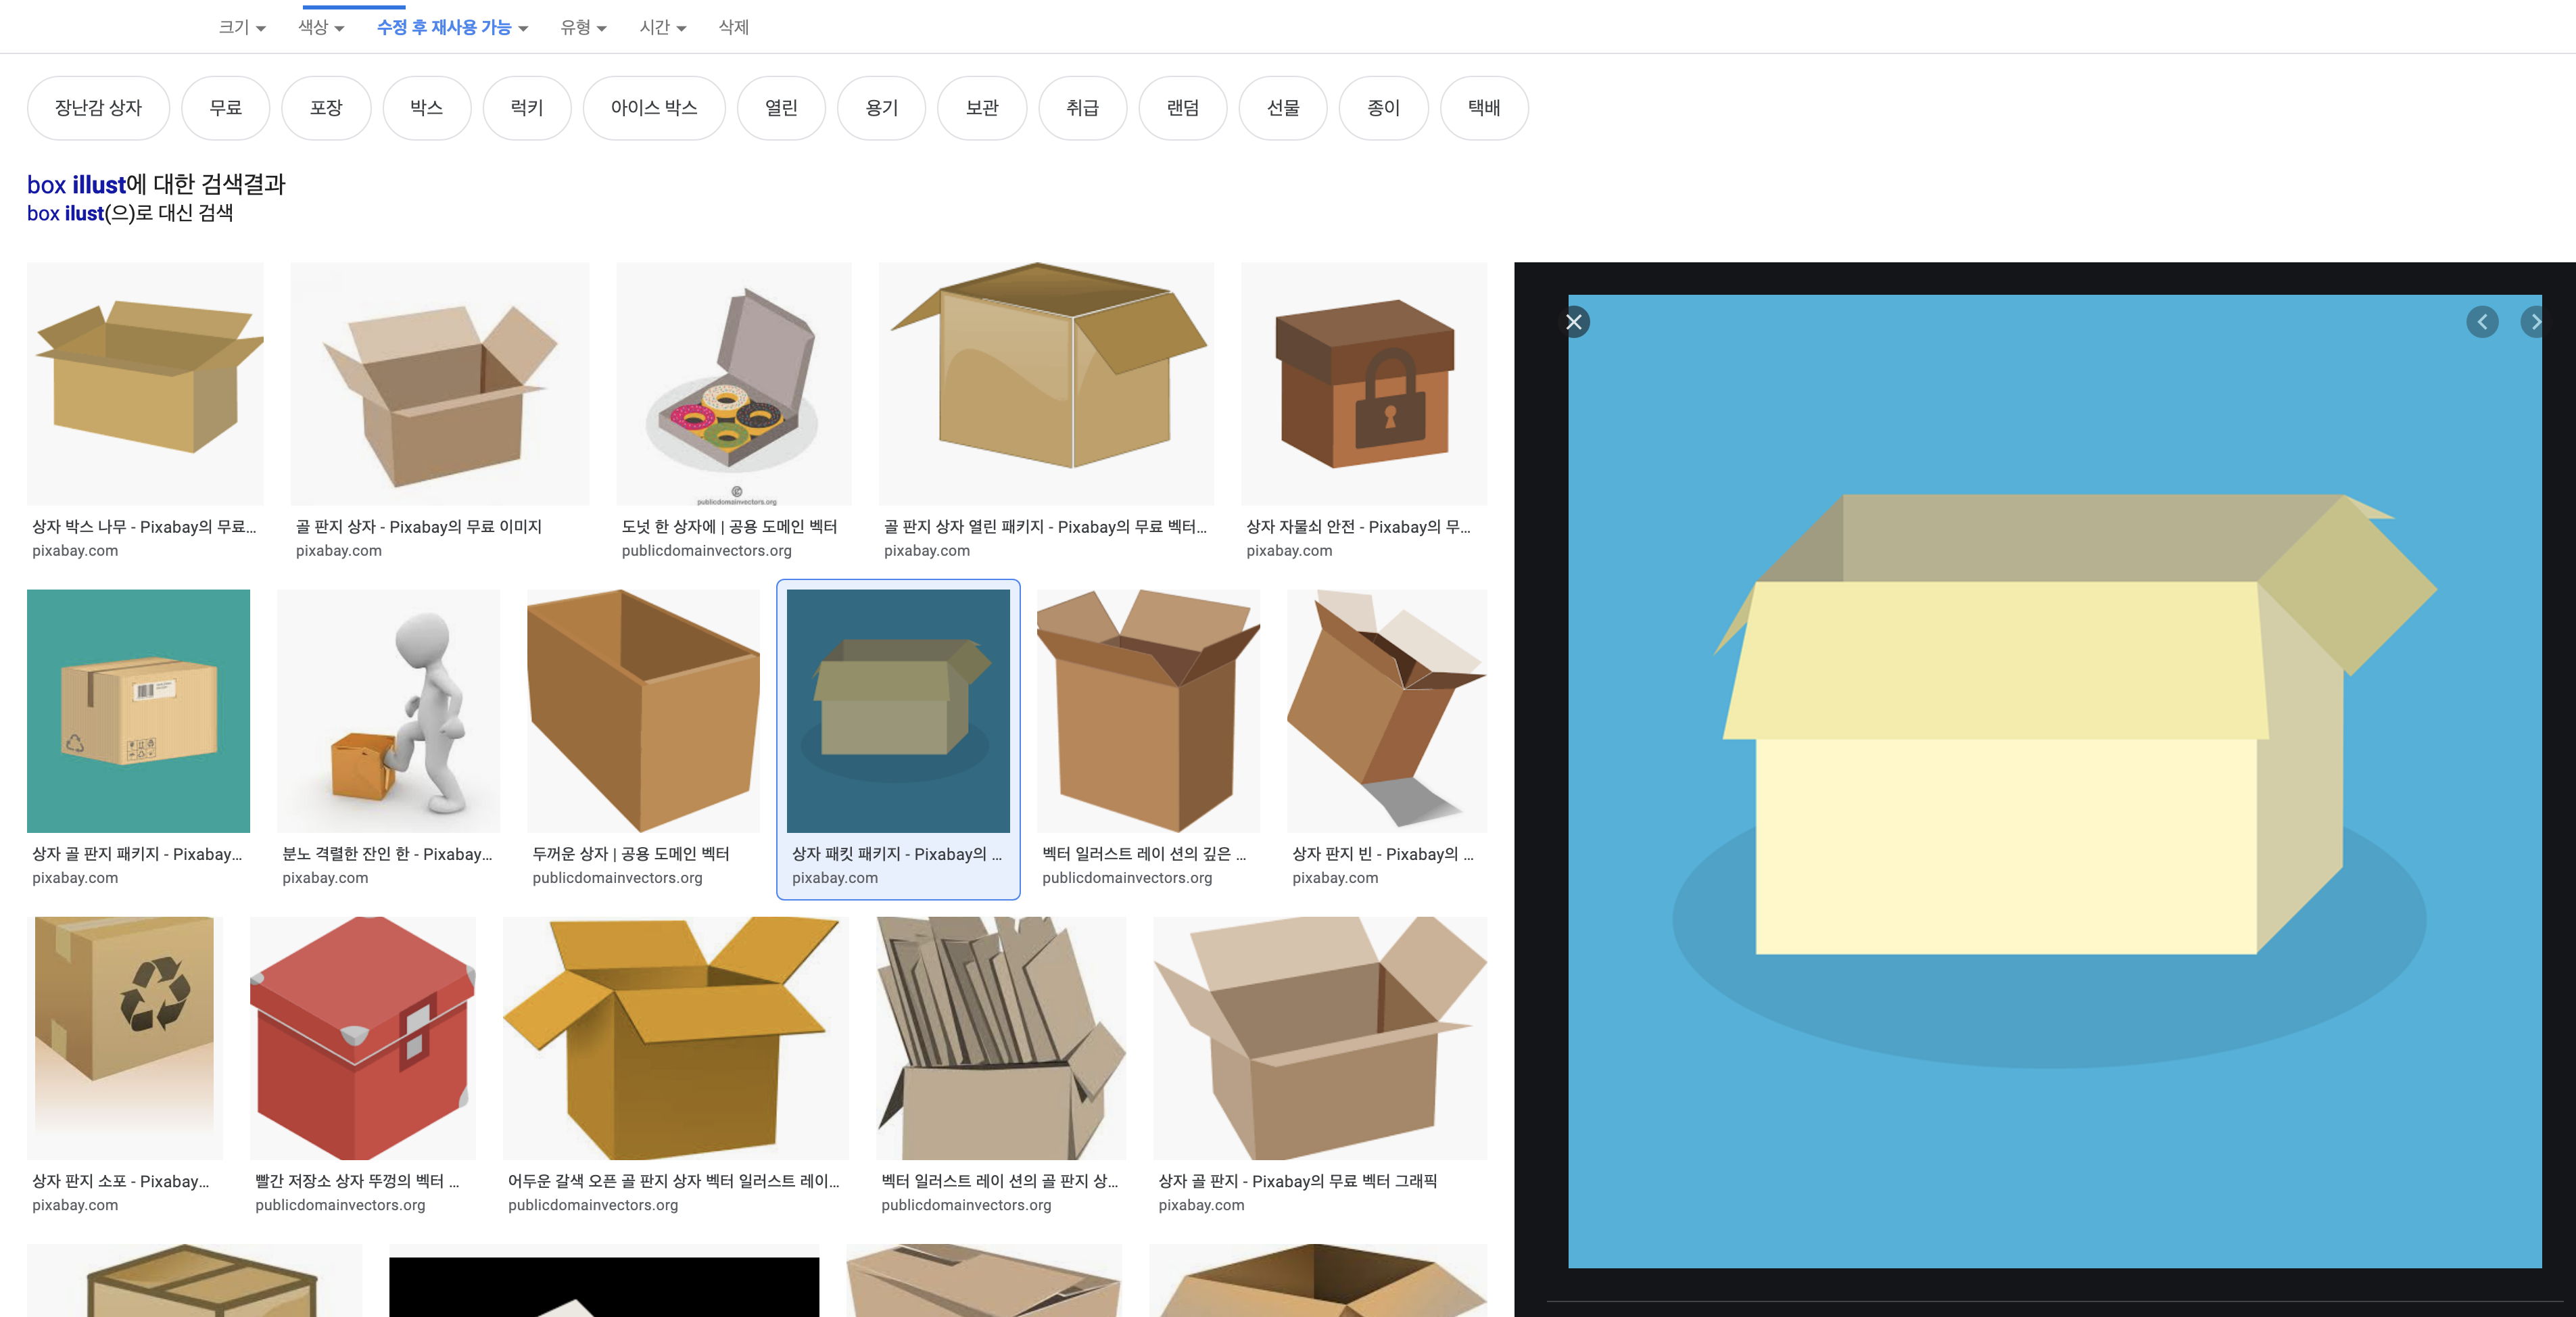Viewport: 2576px width, 1317px height.
Task: Close the image preview panel
Action: pos(1574,322)
